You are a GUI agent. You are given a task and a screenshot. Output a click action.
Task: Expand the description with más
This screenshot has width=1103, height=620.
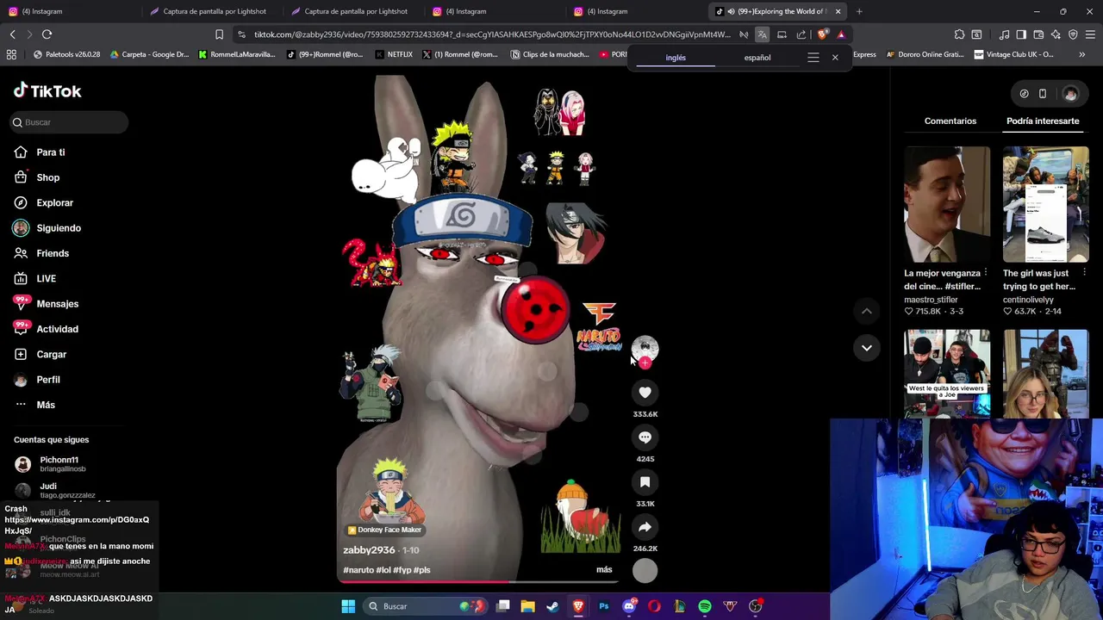604,570
